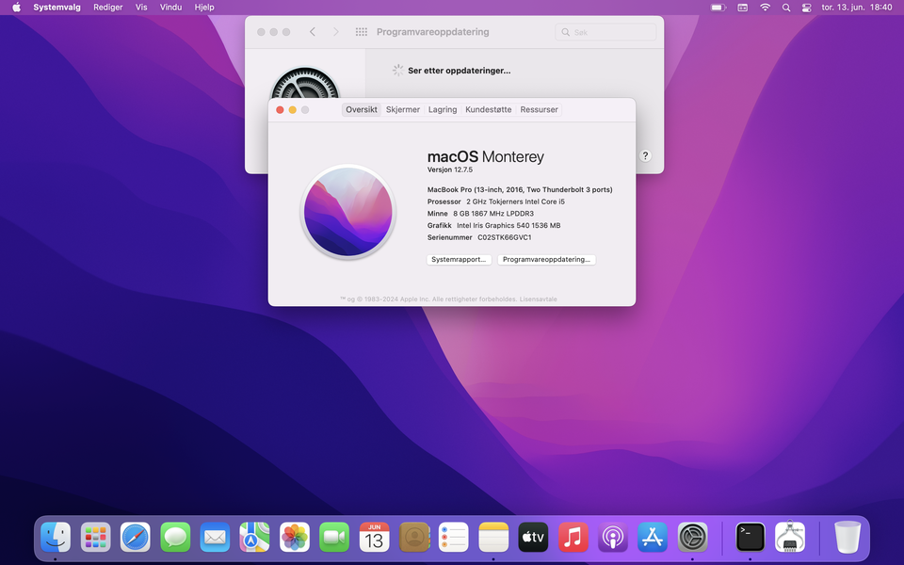
Task: Click "8 GB 1867 MHz LPDDR3" memory text
Action: [x=493, y=214]
